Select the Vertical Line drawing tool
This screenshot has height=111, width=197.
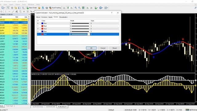pos(6,11)
